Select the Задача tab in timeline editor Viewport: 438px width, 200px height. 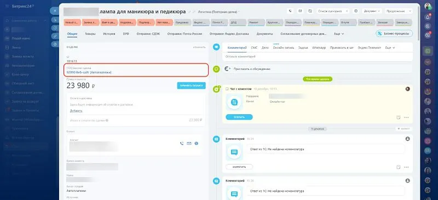point(303,48)
